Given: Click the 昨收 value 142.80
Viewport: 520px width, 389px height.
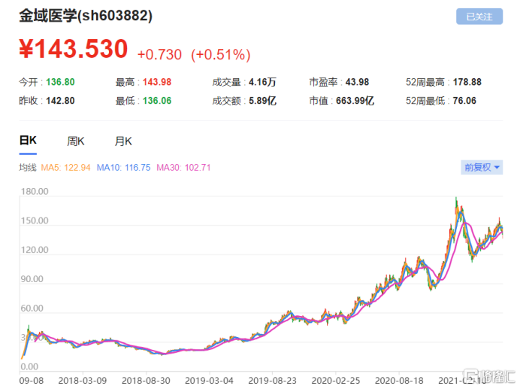Looking at the screenshot, I should (60, 101).
